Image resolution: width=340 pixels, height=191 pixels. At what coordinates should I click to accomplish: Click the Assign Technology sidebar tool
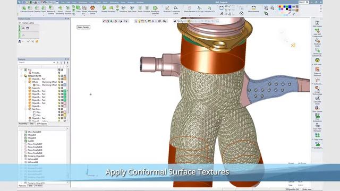(x=317, y=90)
